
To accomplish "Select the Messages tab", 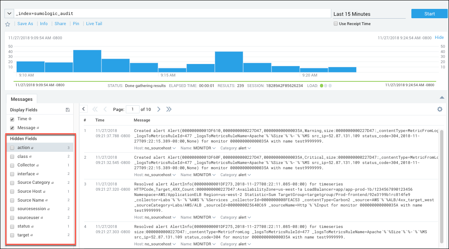I will tap(21, 99).
